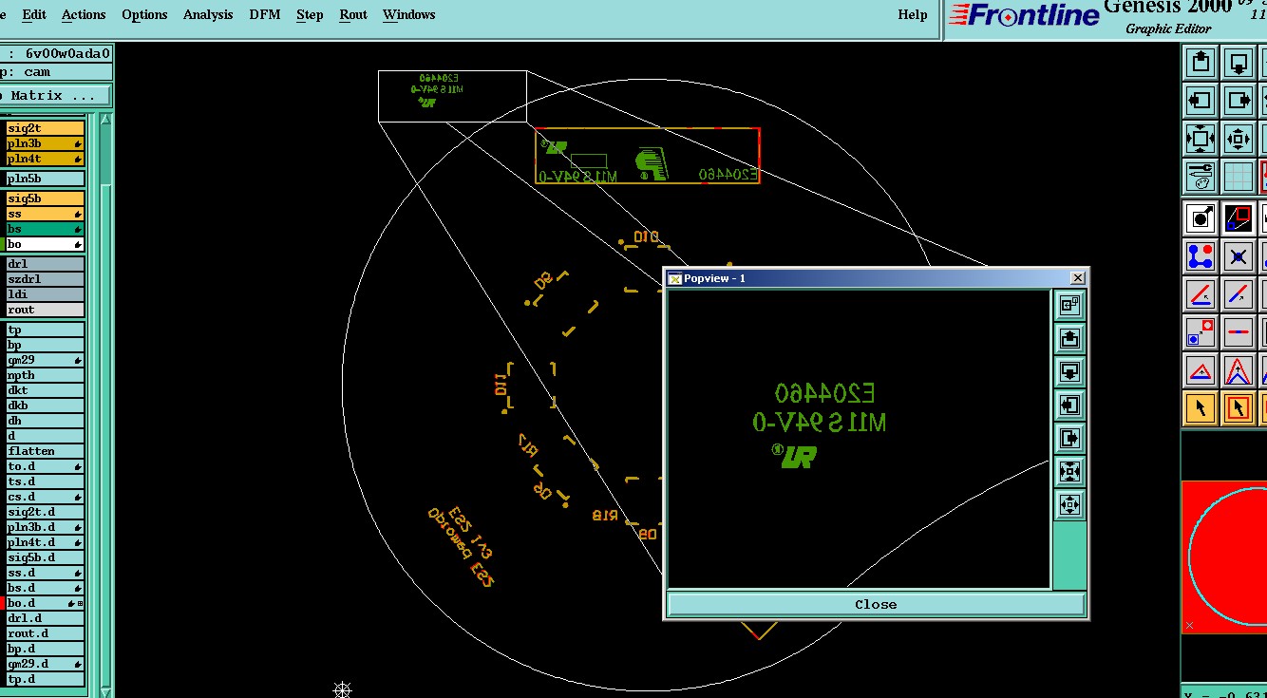The width and height of the screenshot is (1267, 698).
Task: Click the zoom in icon in Popview
Action: pyautogui.click(x=1069, y=471)
